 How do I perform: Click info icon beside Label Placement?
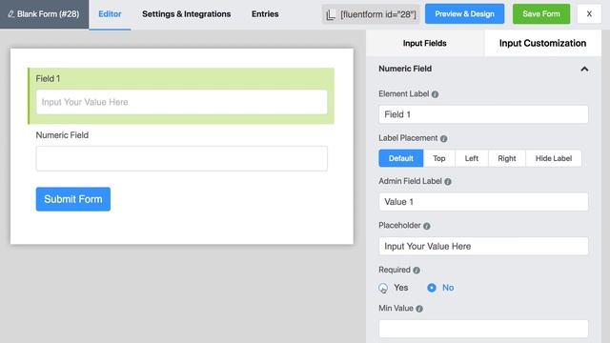click(443, 138)
